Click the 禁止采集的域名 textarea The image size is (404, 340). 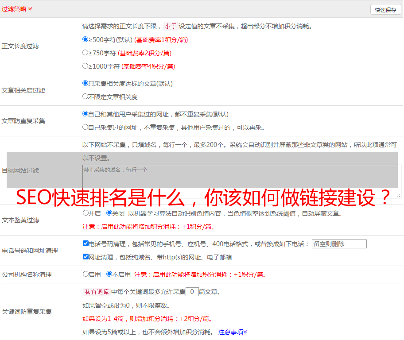pos(241,181)
